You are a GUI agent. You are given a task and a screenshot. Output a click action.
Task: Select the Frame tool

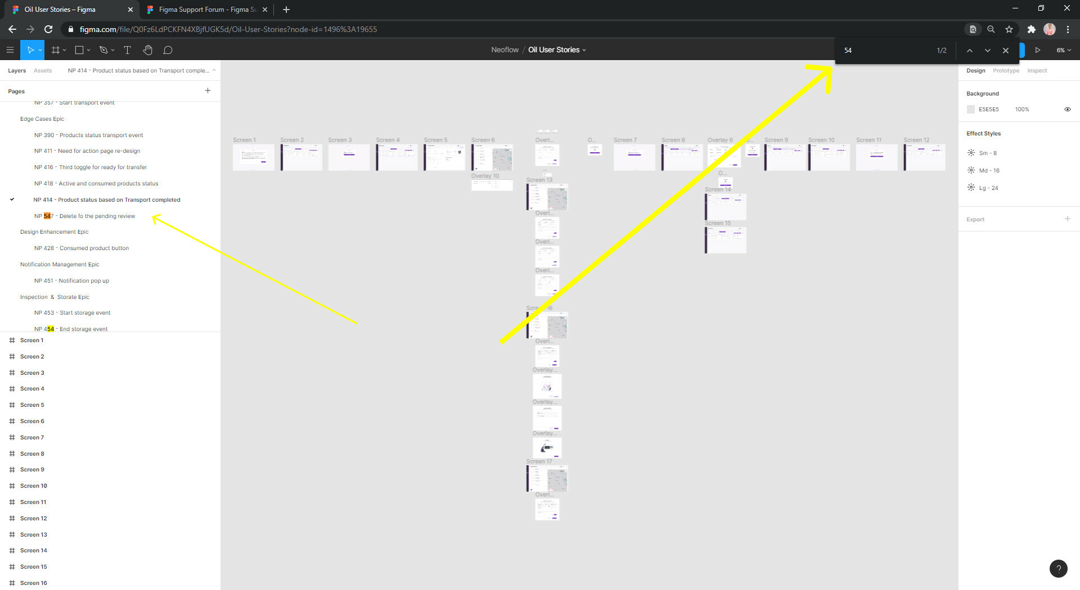[x=55, y=50]
